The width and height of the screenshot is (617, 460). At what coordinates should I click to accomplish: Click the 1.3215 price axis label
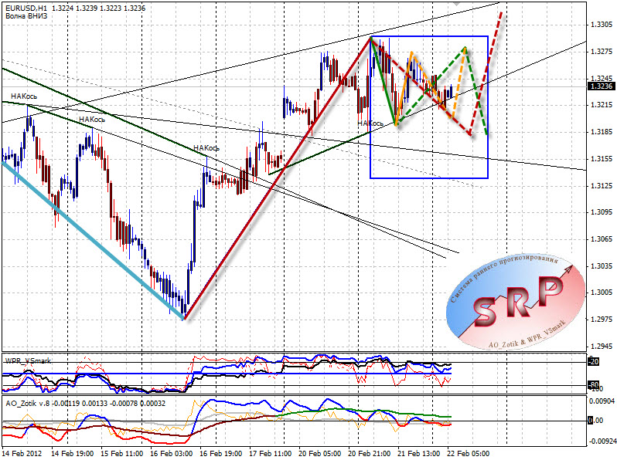coord(602,105)
